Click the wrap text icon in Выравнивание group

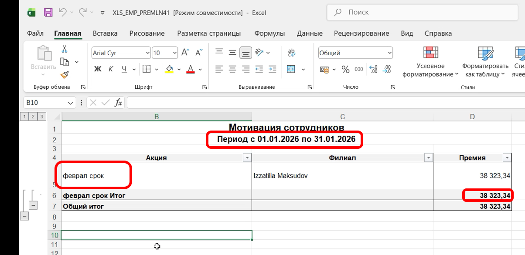(x=291, y=52)
